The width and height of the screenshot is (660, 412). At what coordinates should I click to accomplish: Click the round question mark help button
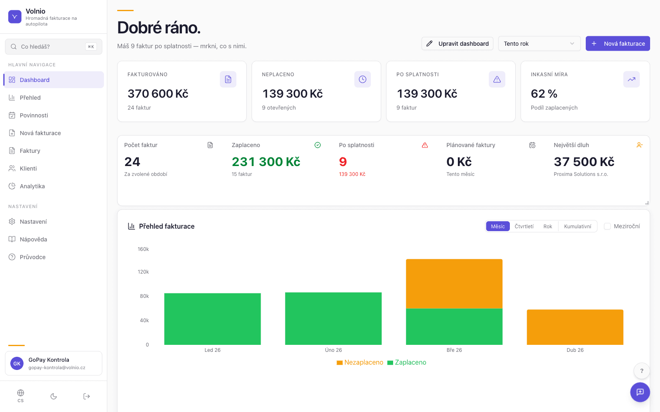pos(642,371)
